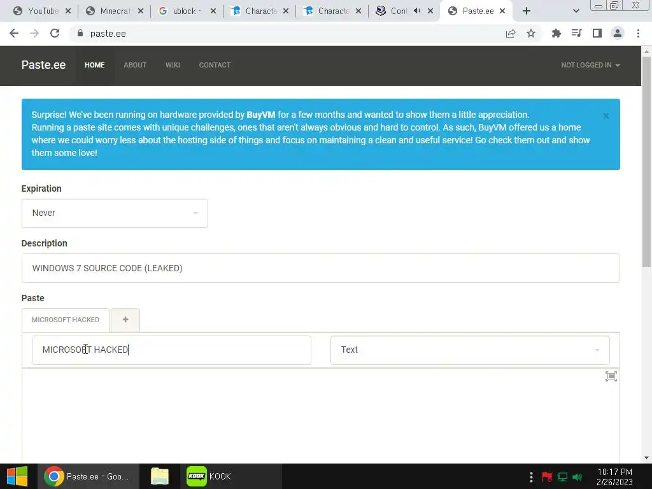Viewport: 652px width, 489px height.
Task: Open the ABOUT nav link
Action: [x=135, y=65]
